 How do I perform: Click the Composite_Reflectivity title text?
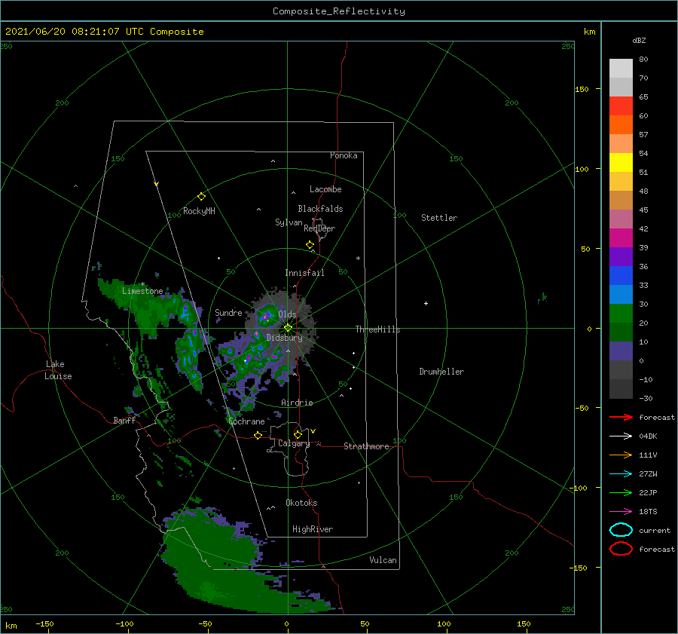(338, 11)
